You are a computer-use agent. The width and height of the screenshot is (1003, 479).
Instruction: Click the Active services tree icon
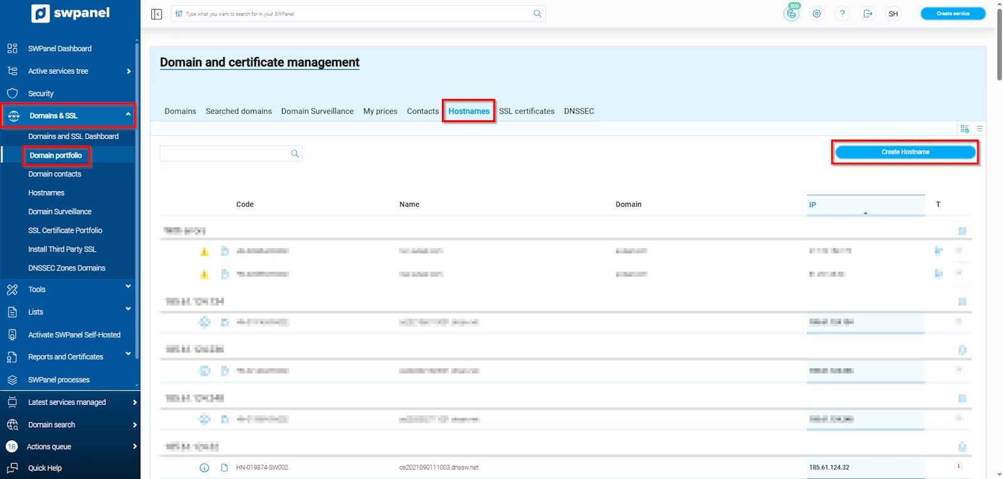[x=13, y=71]
